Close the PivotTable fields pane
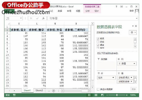 136,26
